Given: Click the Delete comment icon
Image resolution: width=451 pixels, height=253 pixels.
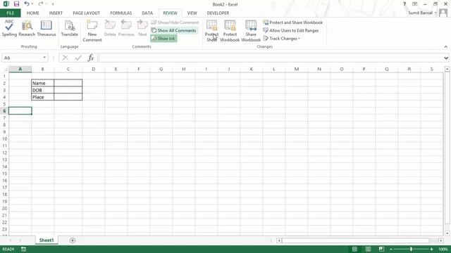Looking at the screenshot, I should [110, 28].
